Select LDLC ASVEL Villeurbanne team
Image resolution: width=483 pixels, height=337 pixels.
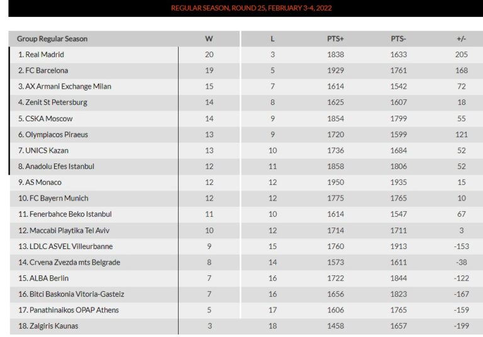65,246
